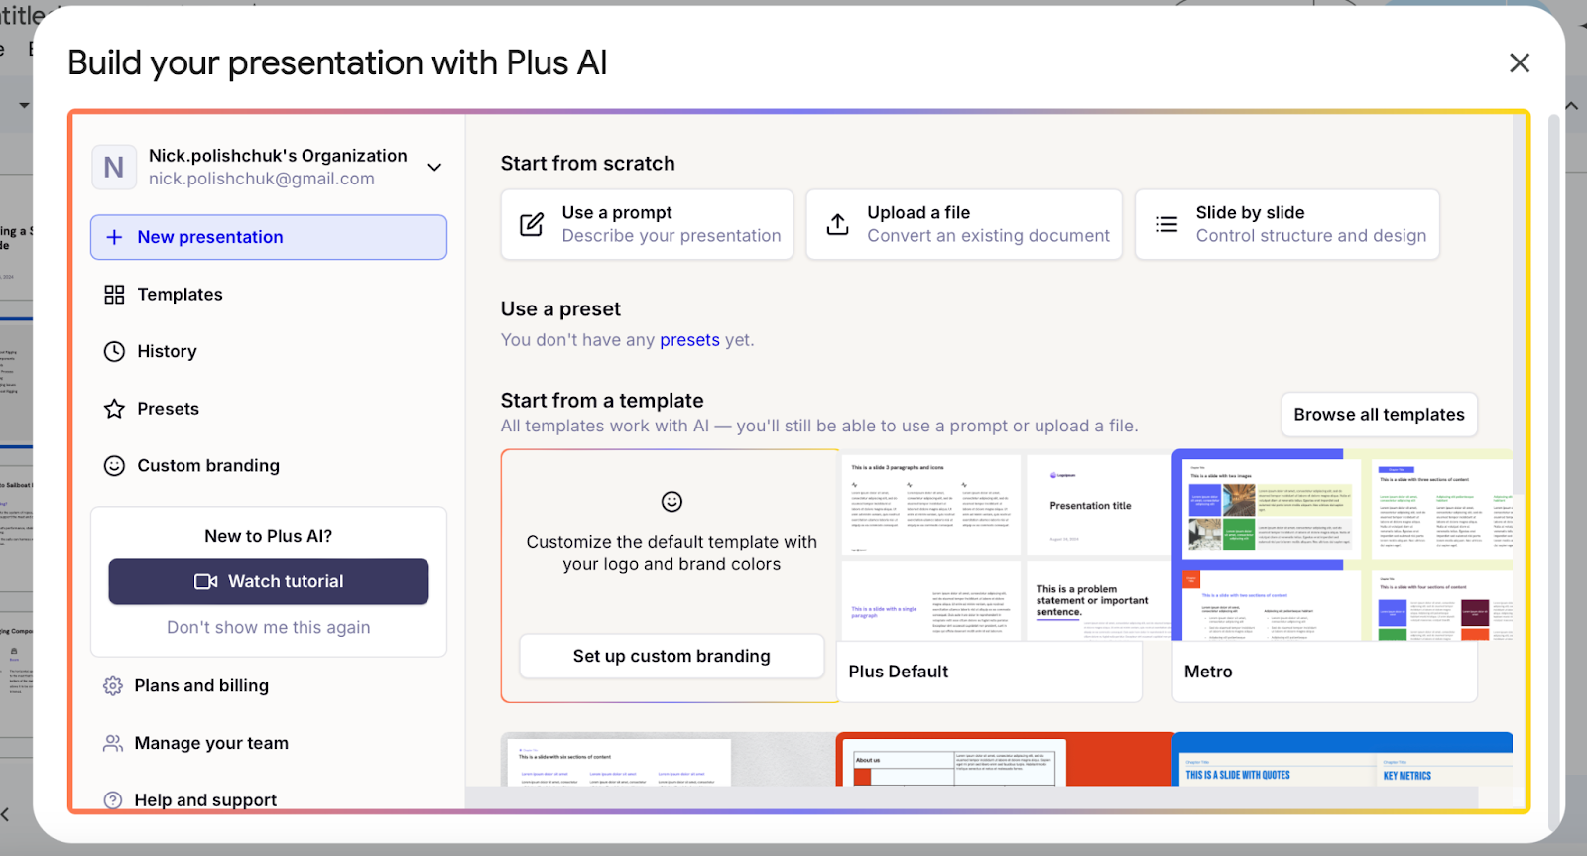Click the upload arrow icon in Upload a file

(837, 224)
